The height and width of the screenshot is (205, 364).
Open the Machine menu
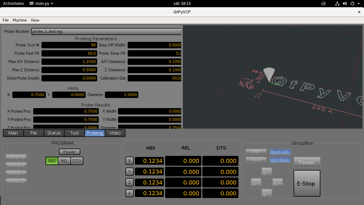(x=20, y=20)
